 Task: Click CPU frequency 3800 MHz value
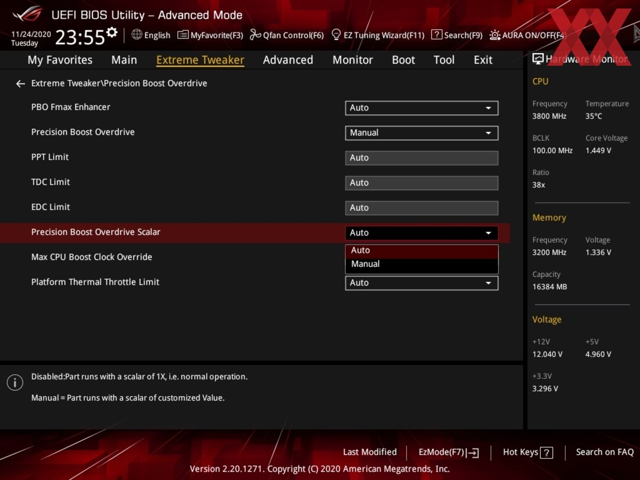549,116
